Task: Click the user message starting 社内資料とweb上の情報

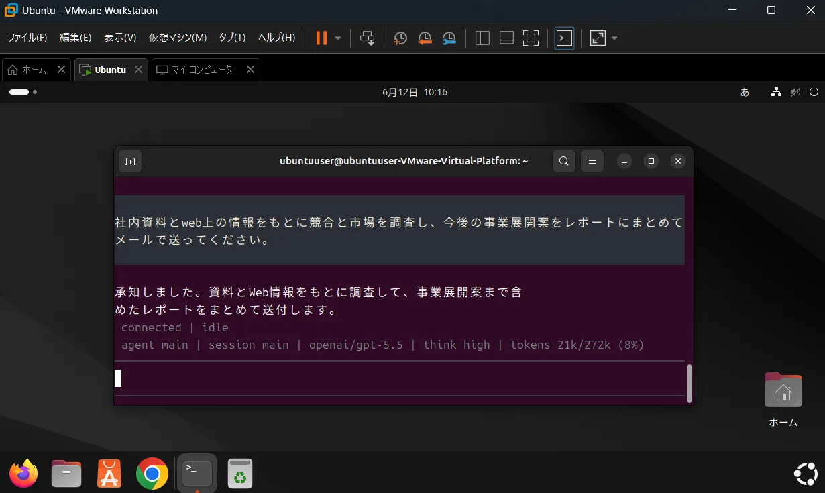Action: coord(400,231)
